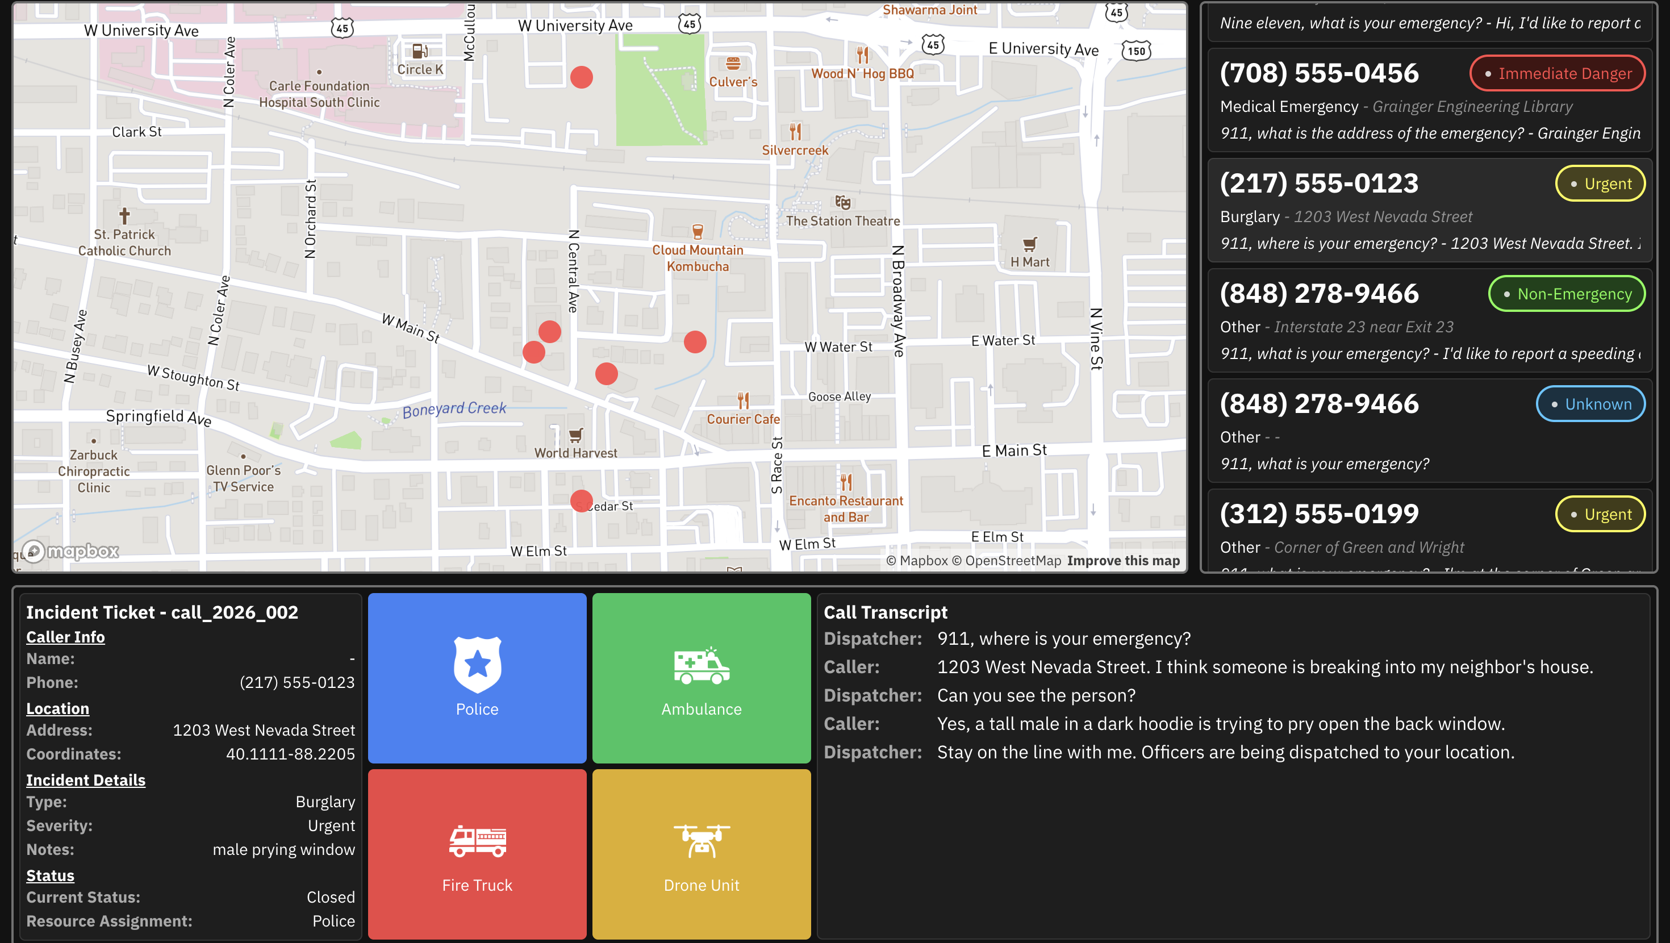Click the H Mart shopping cart icon
The image size is (1670, 943).
click(1029, 244)
